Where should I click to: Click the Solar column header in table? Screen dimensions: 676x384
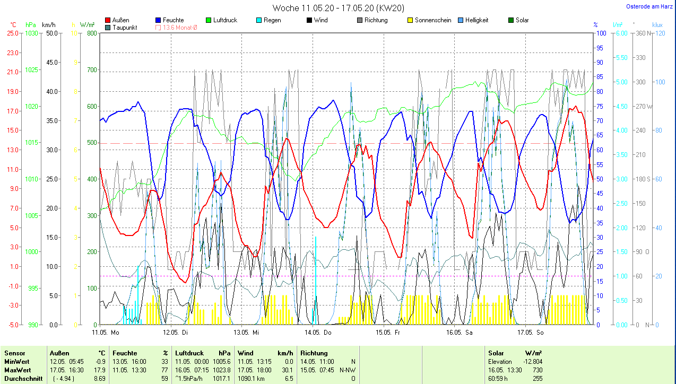496,353
